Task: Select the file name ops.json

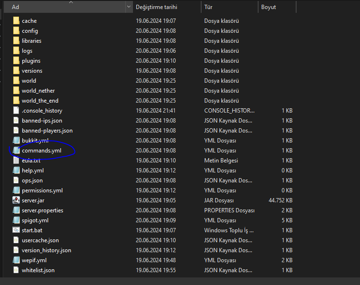Action: [x=32, y=180]
